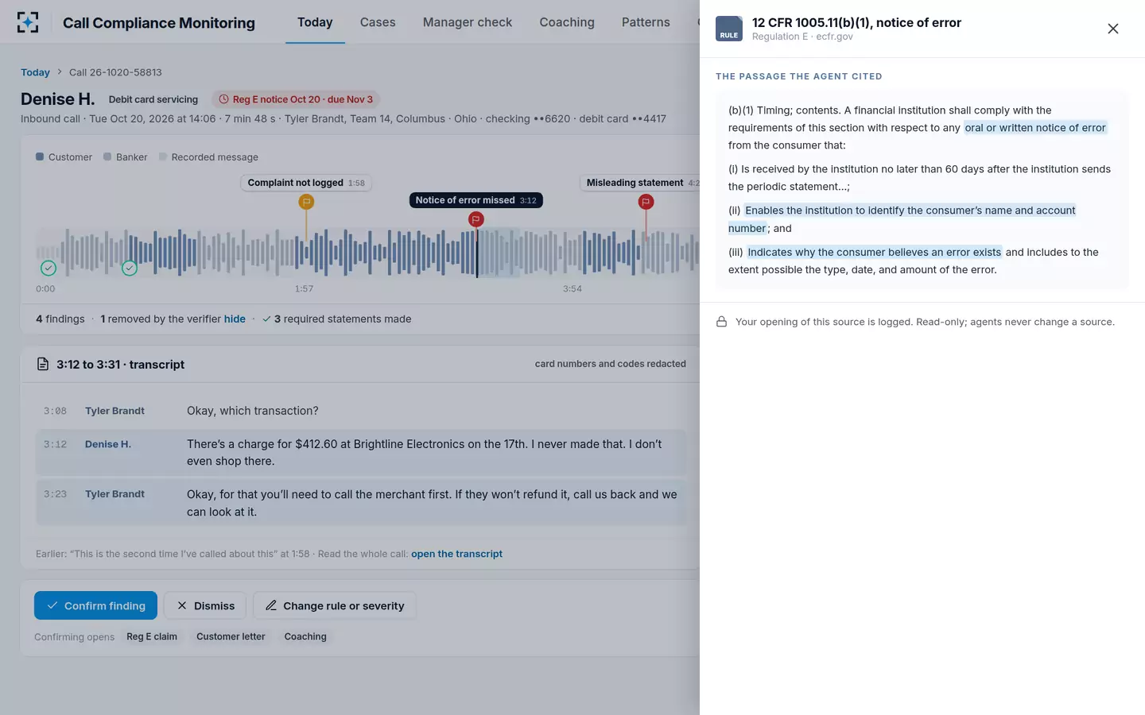1145x715 pixels.
Task: Click the transcript document icon
Action: tap(43, 364)
